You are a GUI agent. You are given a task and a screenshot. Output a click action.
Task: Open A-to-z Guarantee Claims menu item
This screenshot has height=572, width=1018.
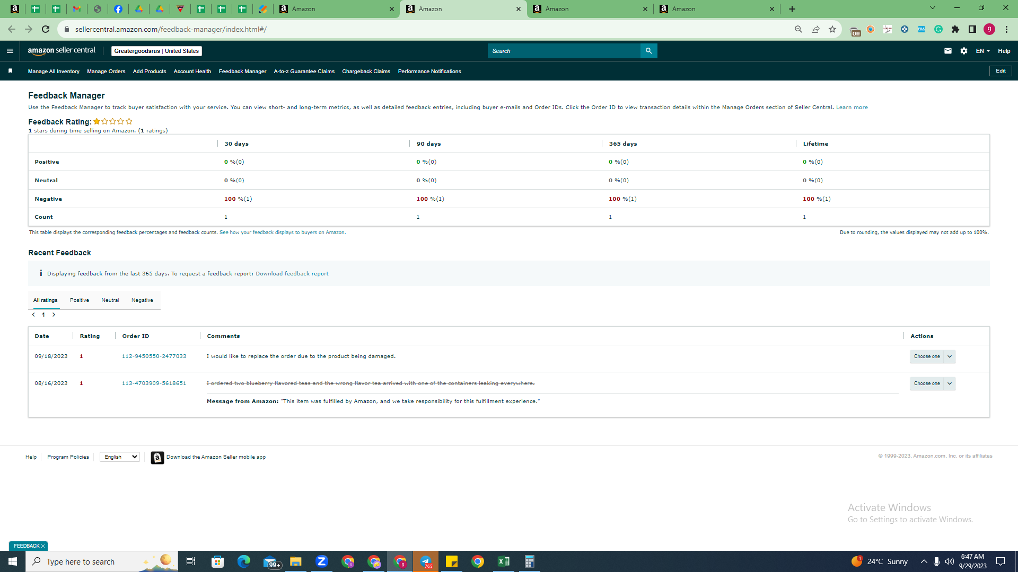pos(304,71)
